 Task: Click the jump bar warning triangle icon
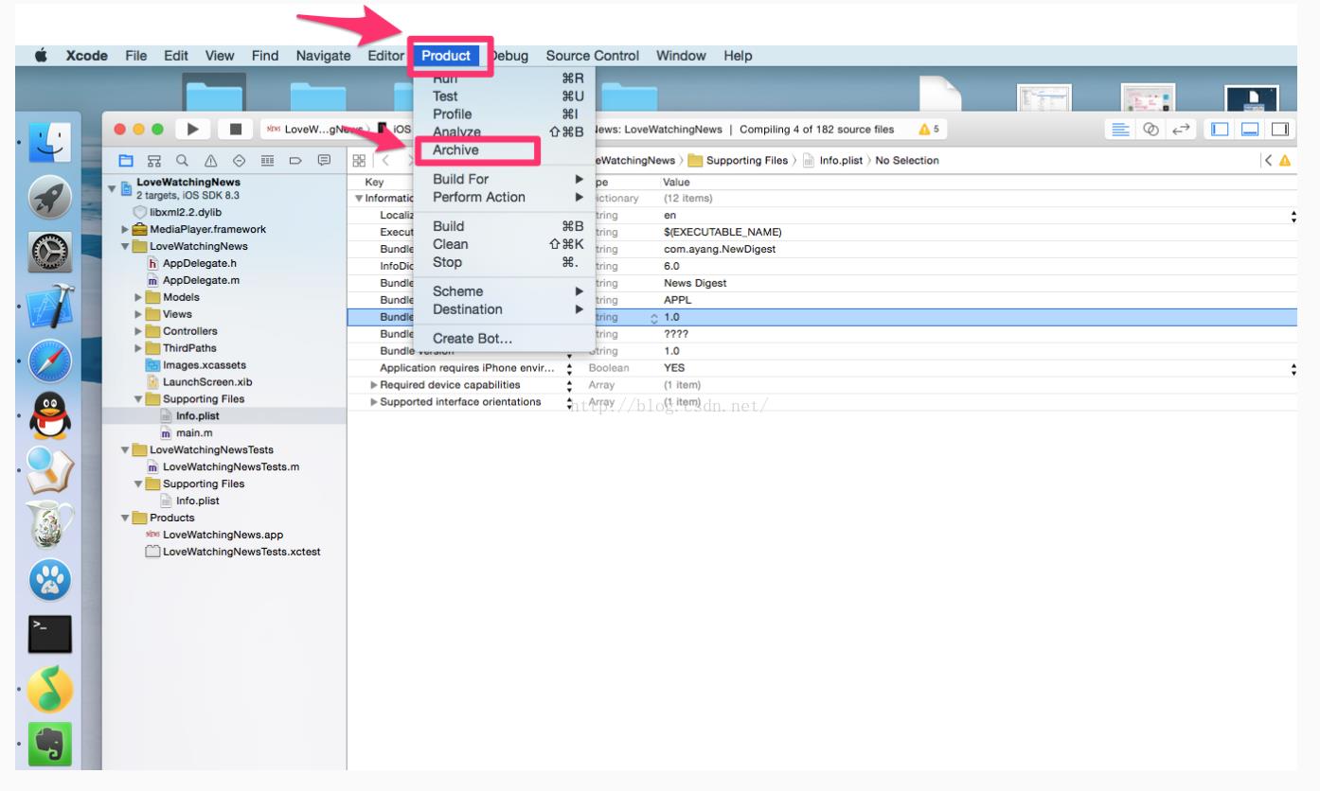click(x=1285, y=161)
